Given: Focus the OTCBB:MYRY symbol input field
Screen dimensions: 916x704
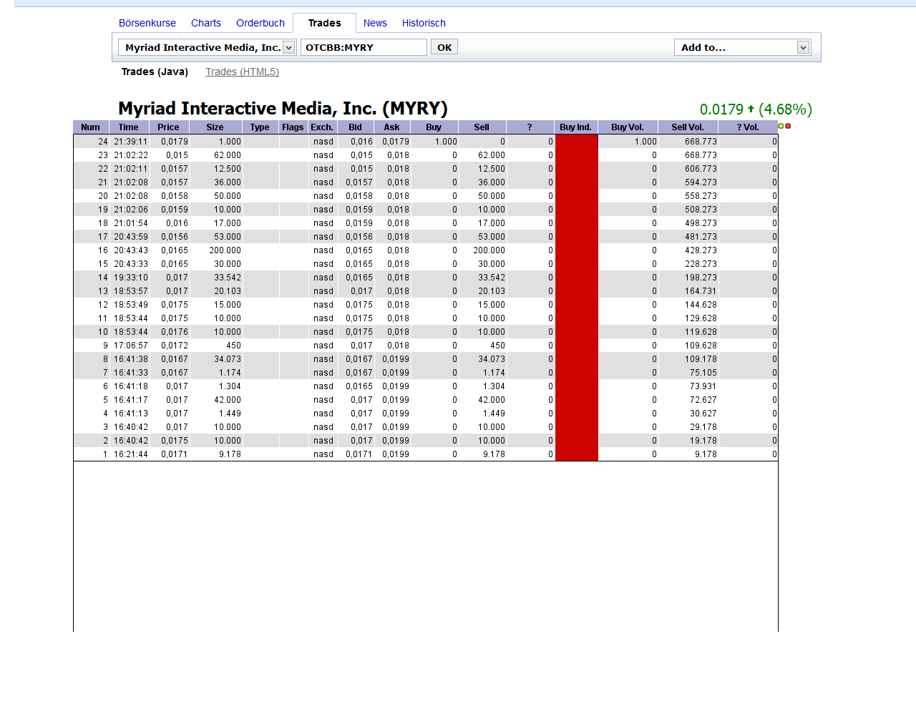Looking at the screenshot, I should point(364,47).
